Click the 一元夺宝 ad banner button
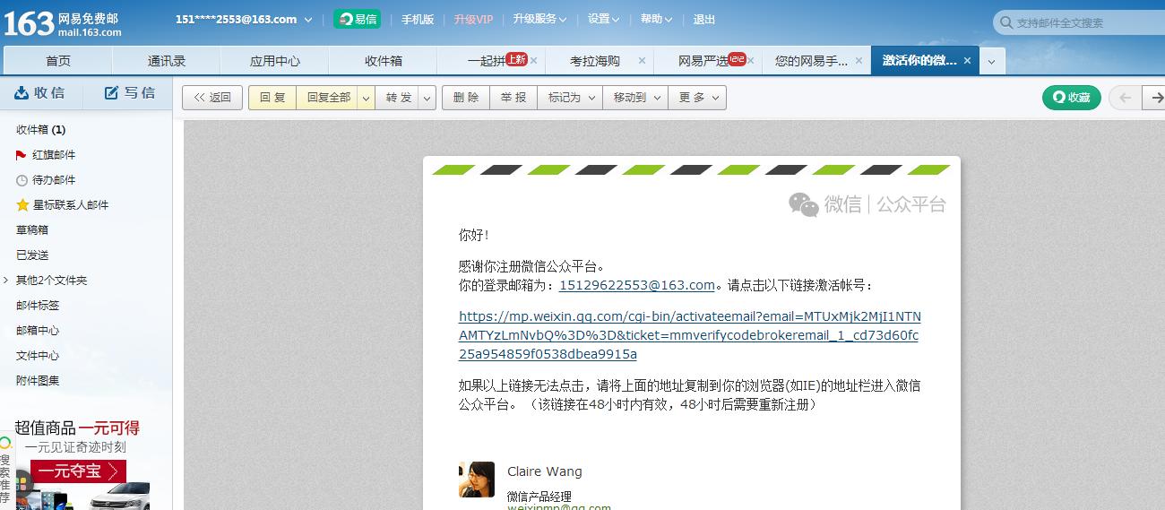1165x510 pixels. click(x=78, y=471)
